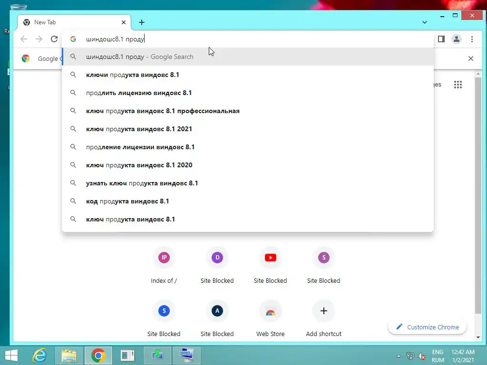Click the page vertical scrollbar

click(478, 195)
